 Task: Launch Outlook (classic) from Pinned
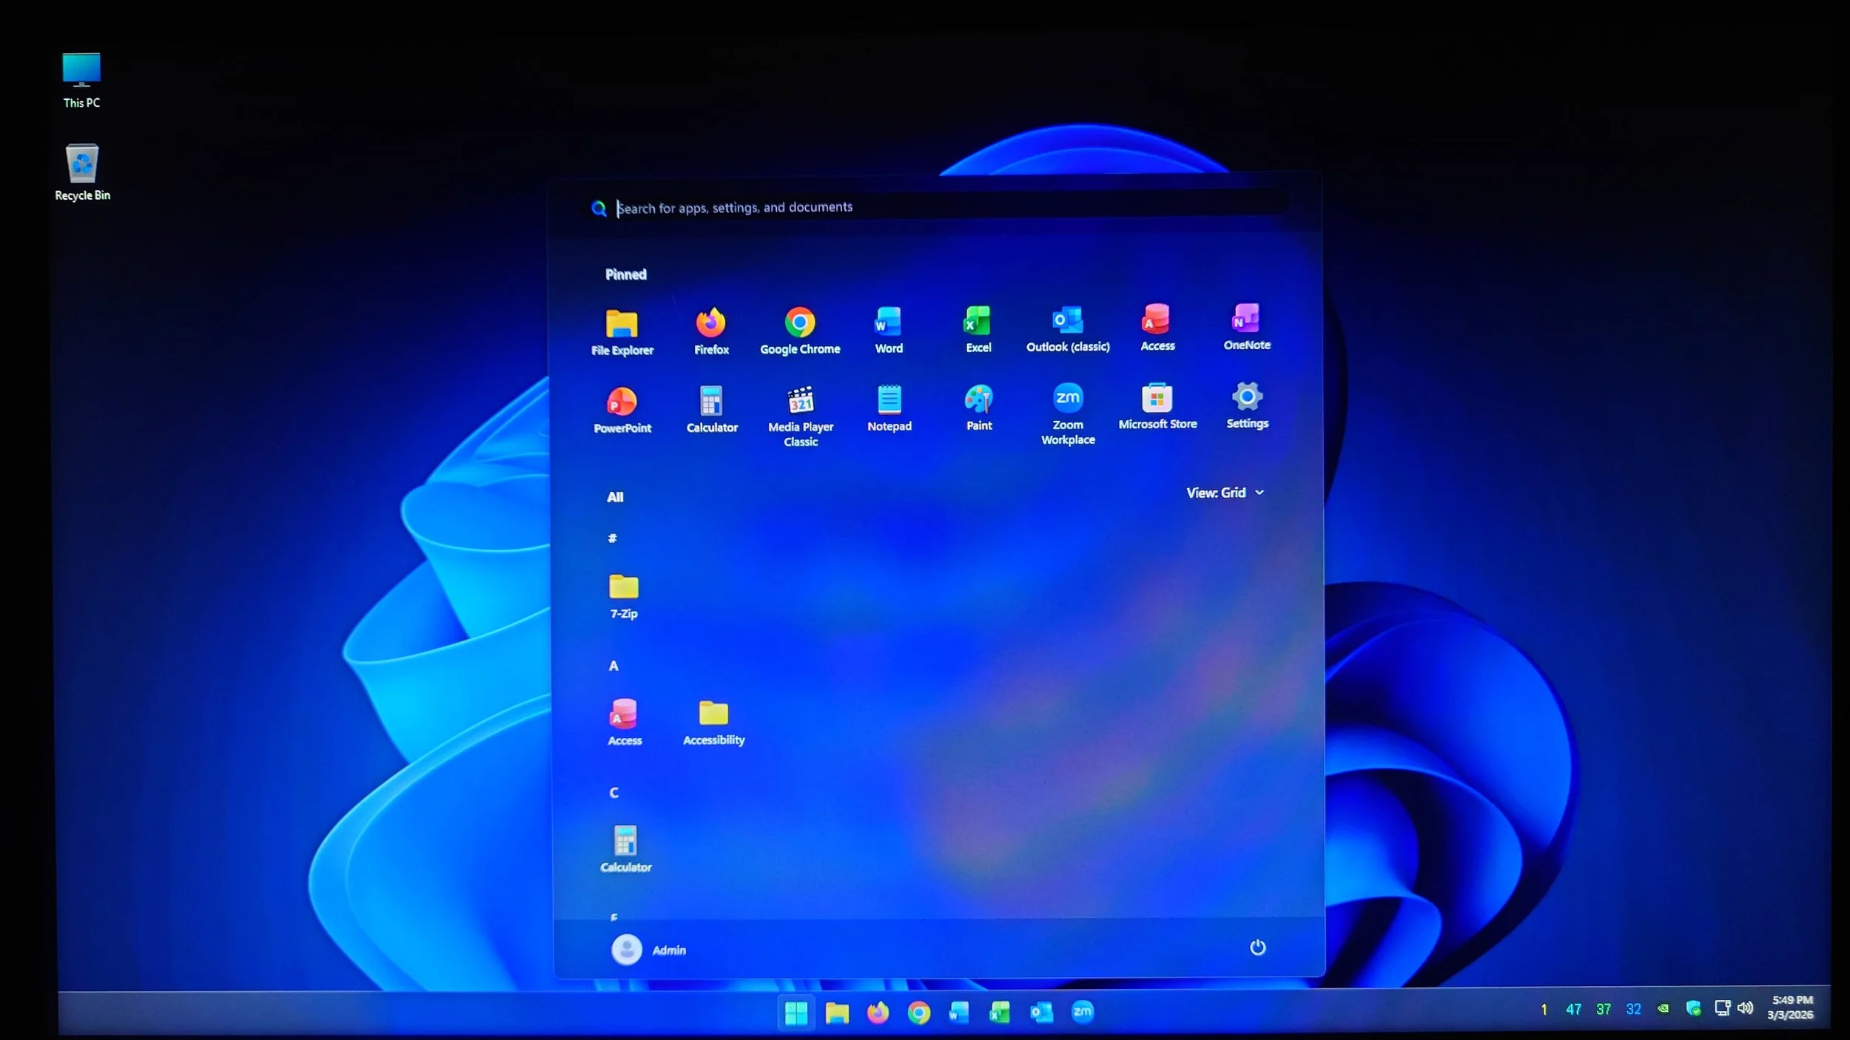tap(1068, 328)
